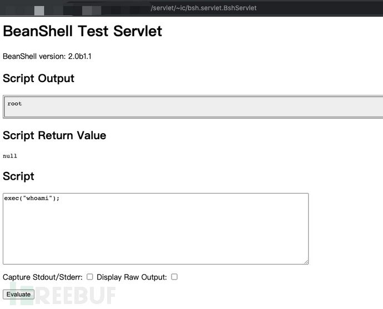Click the Script section heading
The width and height of the screenshot is (383, 309).
coord(18,176)
